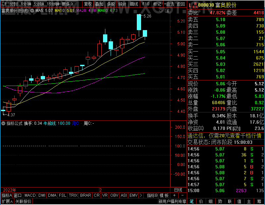Screen dimensions: 265x205
Task: Click the 通达信 千档行情 promotional link
Action: [x=225, y=136]
